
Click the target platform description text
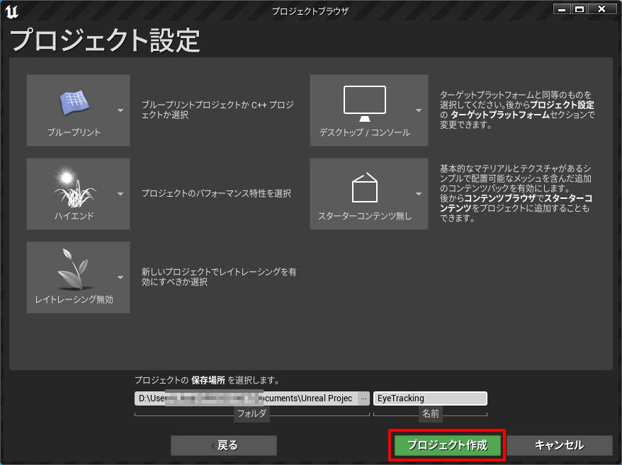click(517, 110)
